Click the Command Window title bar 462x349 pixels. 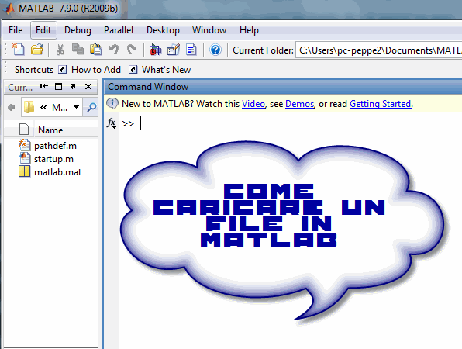284,87
